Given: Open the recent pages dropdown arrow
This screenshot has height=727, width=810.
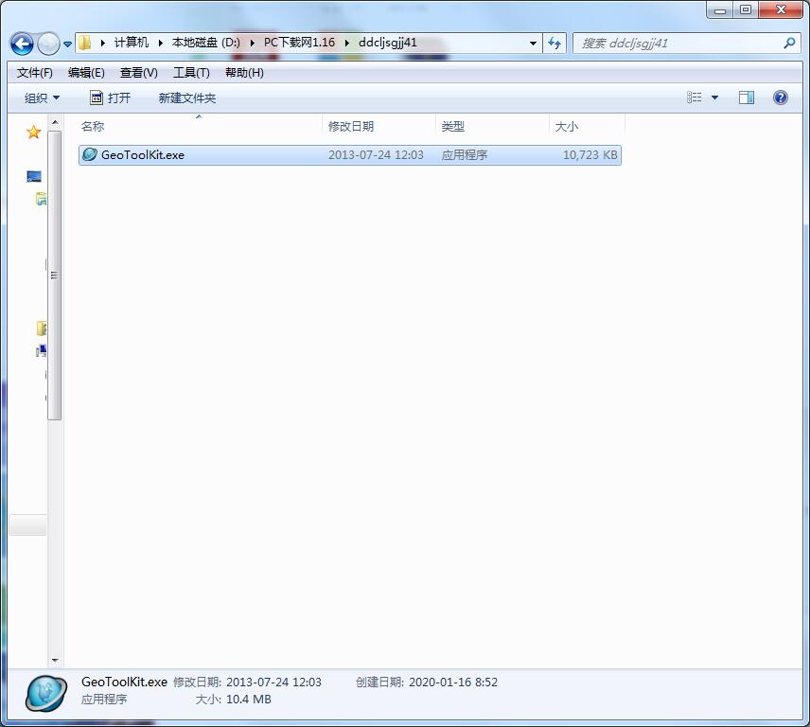Looking at the screenshot, I should click(x=68, y=44).
